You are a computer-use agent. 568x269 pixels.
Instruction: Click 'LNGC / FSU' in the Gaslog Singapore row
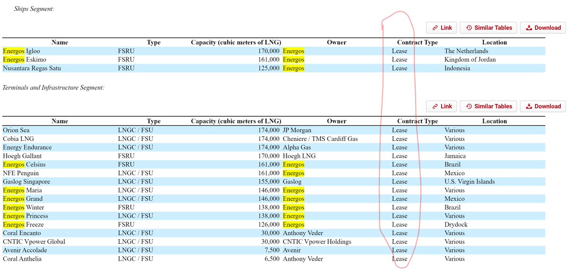(135, 182)
